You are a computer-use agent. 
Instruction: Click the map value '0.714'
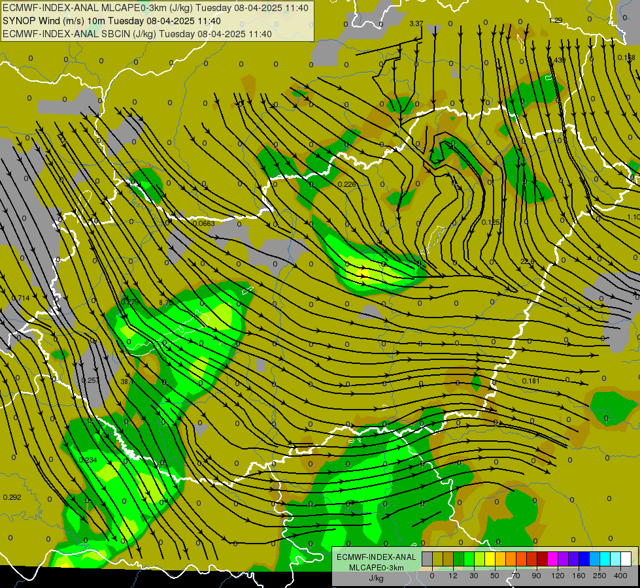click(x=20, y=298)
